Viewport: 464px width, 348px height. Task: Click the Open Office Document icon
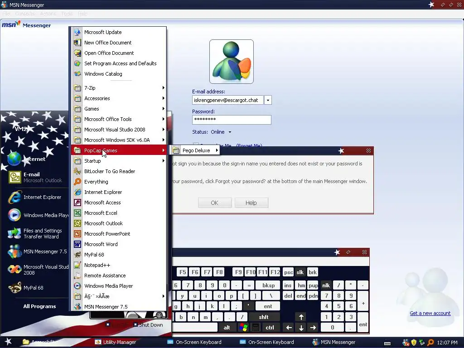(77, 53)
